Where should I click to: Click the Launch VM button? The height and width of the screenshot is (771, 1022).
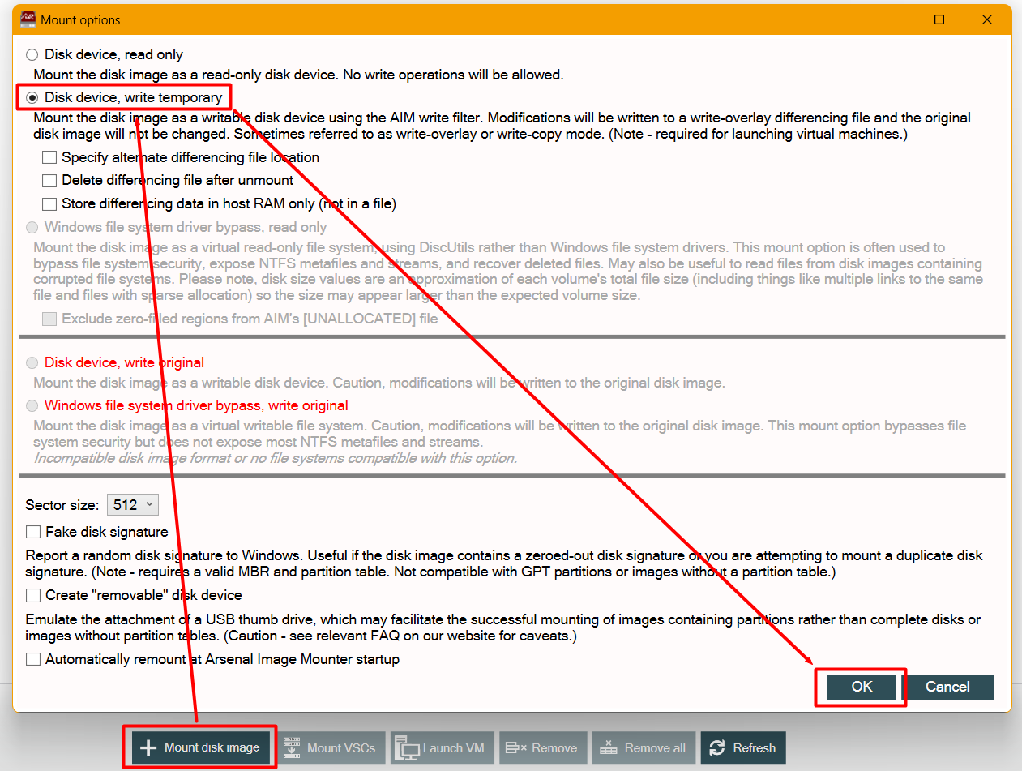[443, 747]
